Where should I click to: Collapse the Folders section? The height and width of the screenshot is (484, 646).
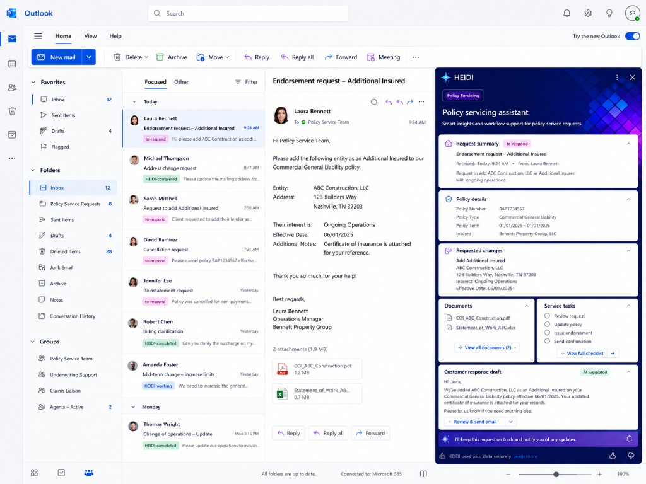click(x=33, y=170)
